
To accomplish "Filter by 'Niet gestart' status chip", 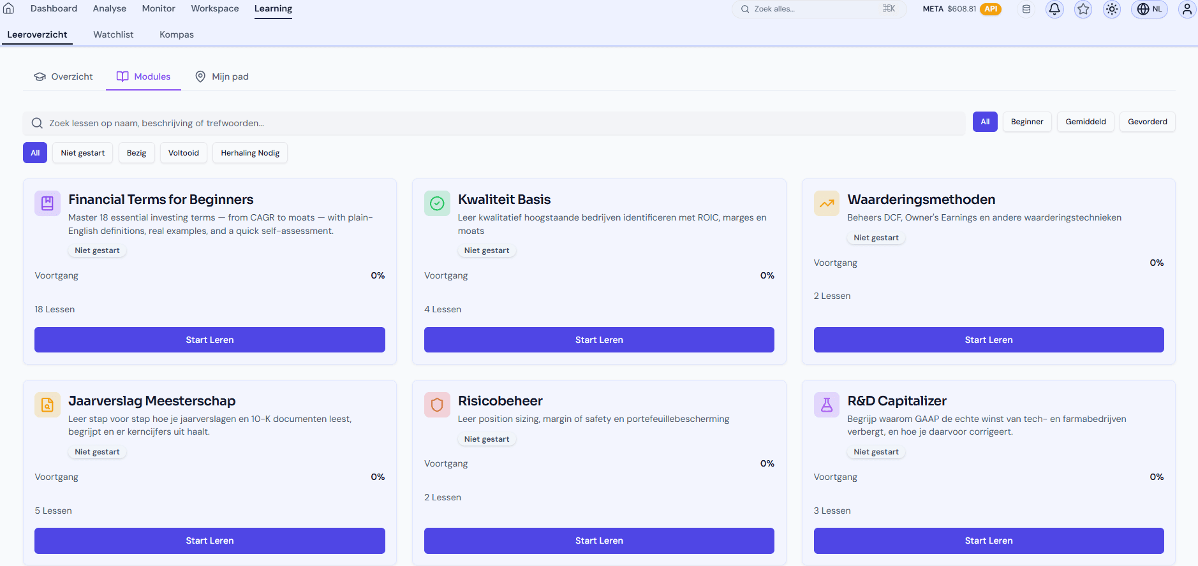I will pos(83,153).
